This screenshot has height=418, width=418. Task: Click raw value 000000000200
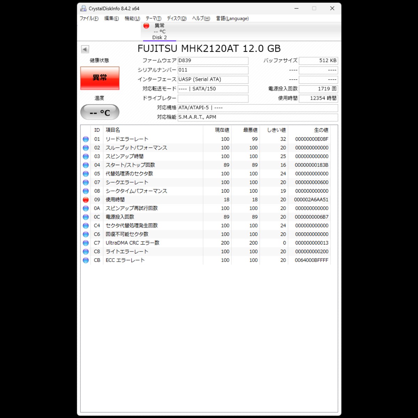click(x=312, y=251)
